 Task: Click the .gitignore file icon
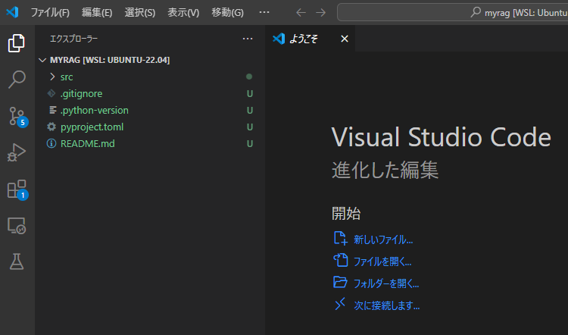point(51,93)
